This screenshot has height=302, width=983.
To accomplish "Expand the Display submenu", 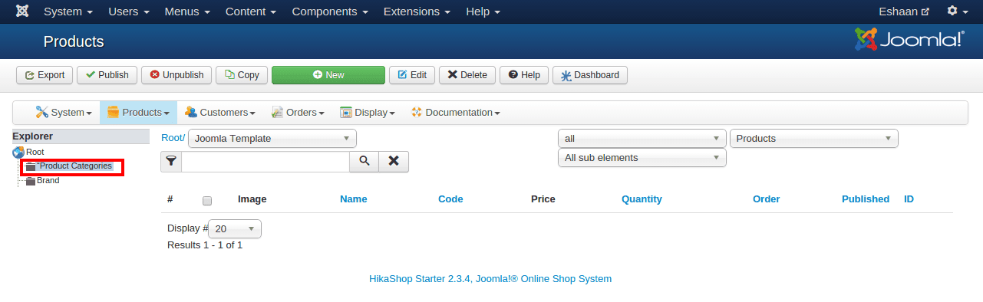I will tap(367, 113).
